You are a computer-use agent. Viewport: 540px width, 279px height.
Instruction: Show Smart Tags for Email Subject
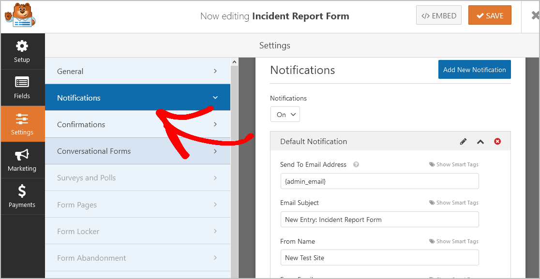[x=454, y=203]
